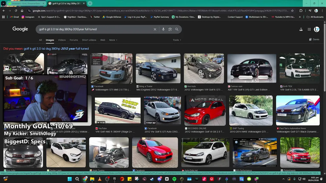Image resolution: width=326 pixels, height=183 pixels.
Task: Open the SECONDS ONLINE red Golf image
Action: 205,111
